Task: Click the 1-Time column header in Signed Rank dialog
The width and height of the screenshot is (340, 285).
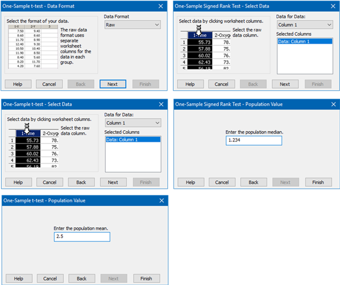Action: point(200,35)
